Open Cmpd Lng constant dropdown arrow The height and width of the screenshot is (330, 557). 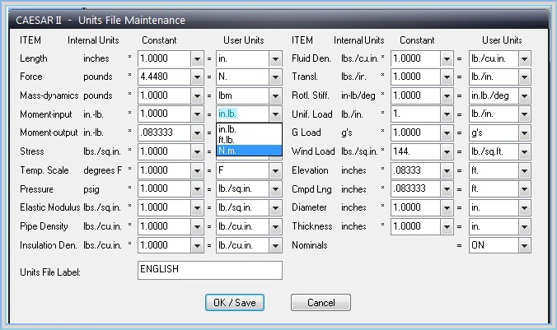(447, 189)
